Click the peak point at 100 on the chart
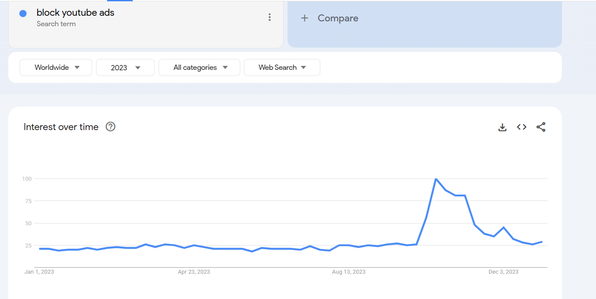Screen dimensions: 596x299 point(436,179)
